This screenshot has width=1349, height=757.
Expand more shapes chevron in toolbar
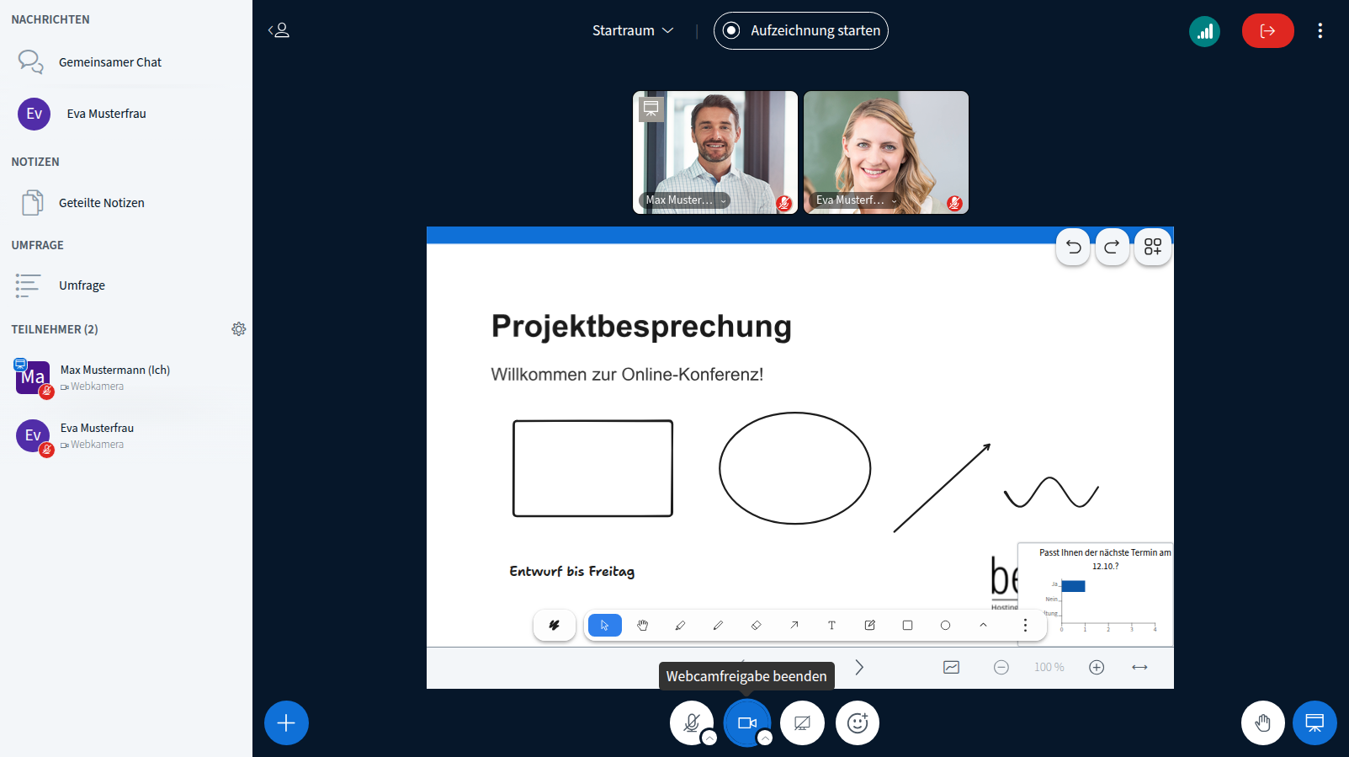983,626
